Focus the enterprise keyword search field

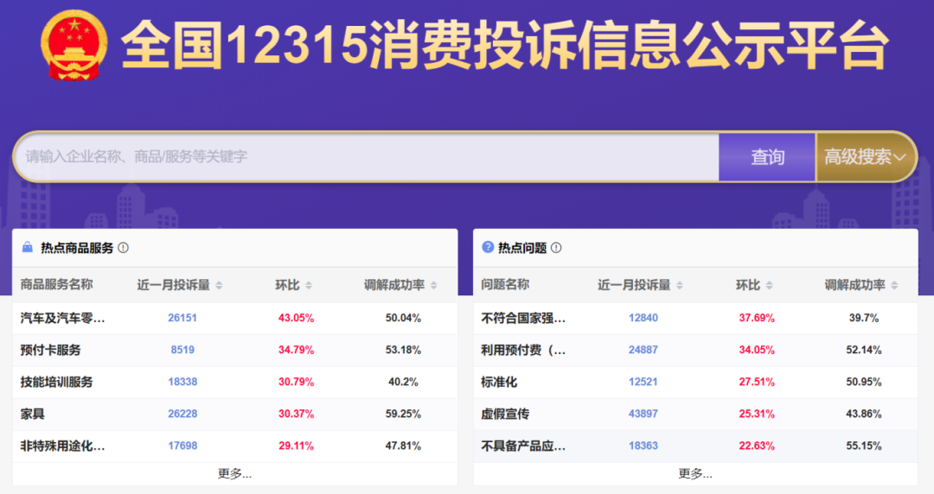[x=363, y=157]
